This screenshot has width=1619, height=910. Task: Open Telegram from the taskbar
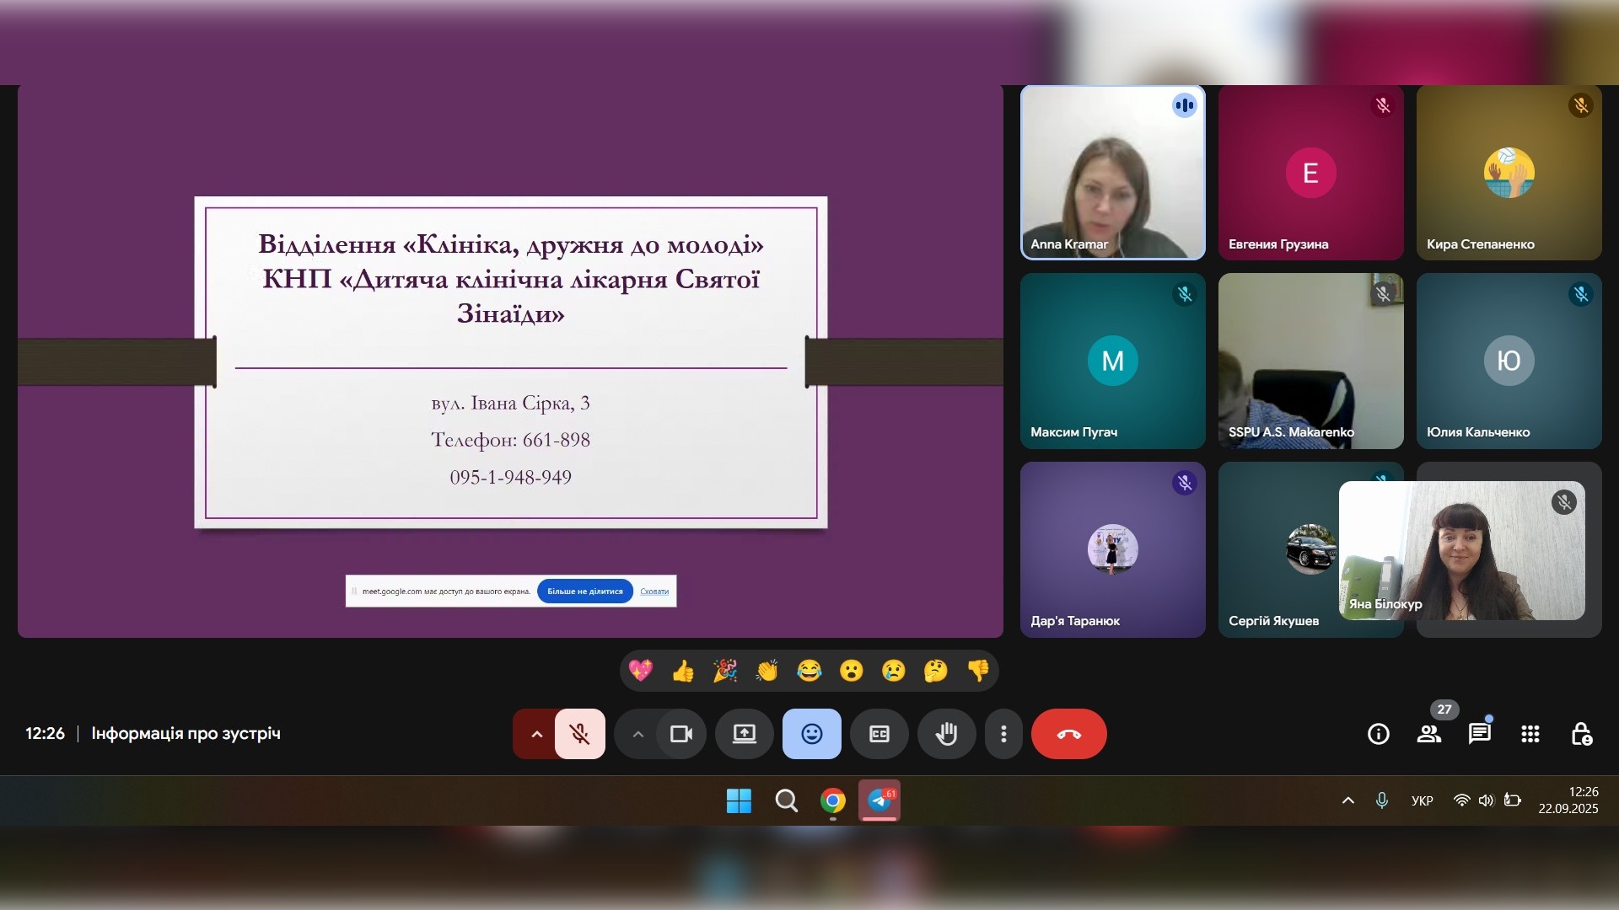point(879,800)
